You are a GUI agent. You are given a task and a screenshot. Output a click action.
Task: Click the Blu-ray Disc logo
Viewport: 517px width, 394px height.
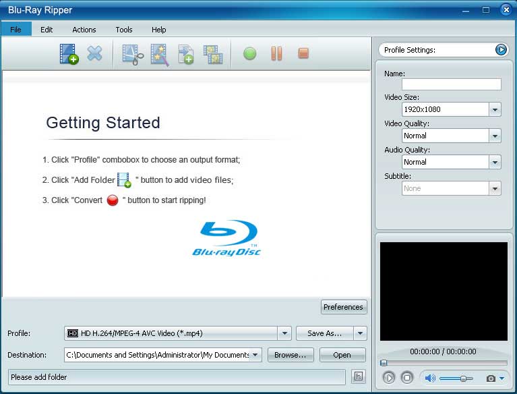(226, 238)
